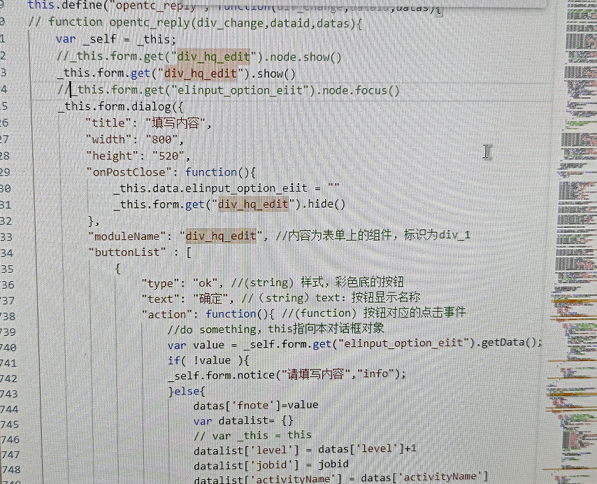The image size is (597, 484).
Task: Click line number 747 in the gutter
Action: tap(10, 455)
